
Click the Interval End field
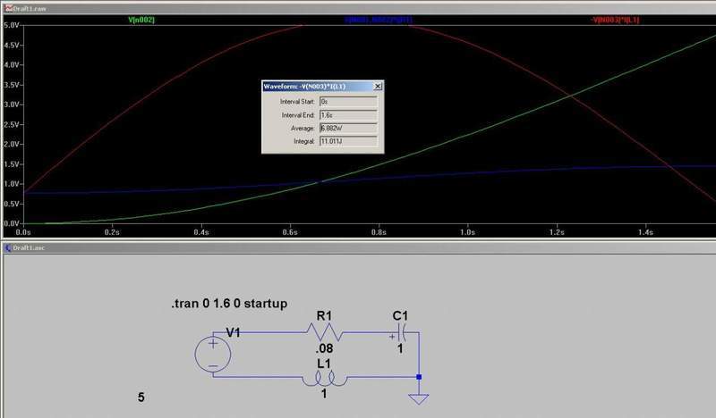click(348, 115)
